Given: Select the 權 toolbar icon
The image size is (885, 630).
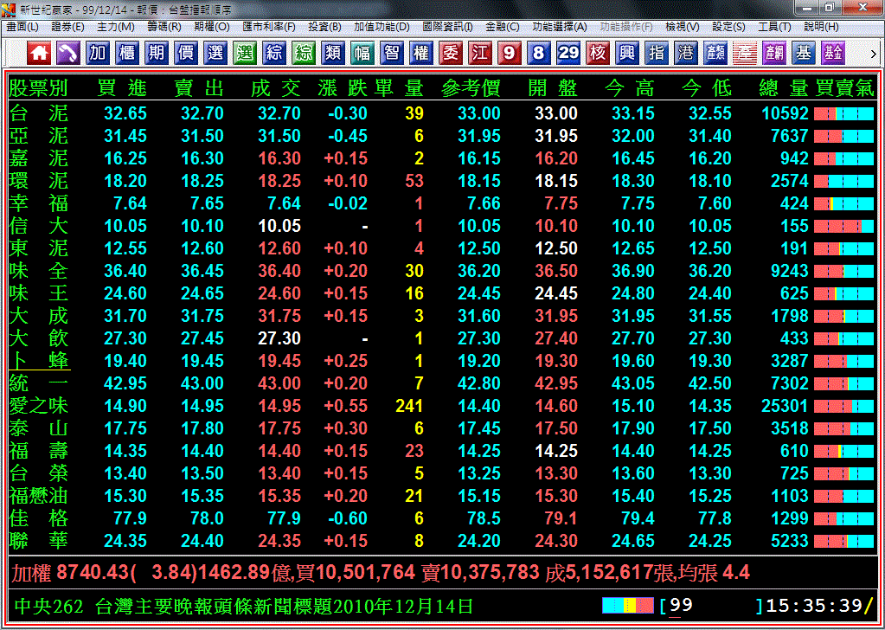Looking at the screenshot, I should (421, 53).
